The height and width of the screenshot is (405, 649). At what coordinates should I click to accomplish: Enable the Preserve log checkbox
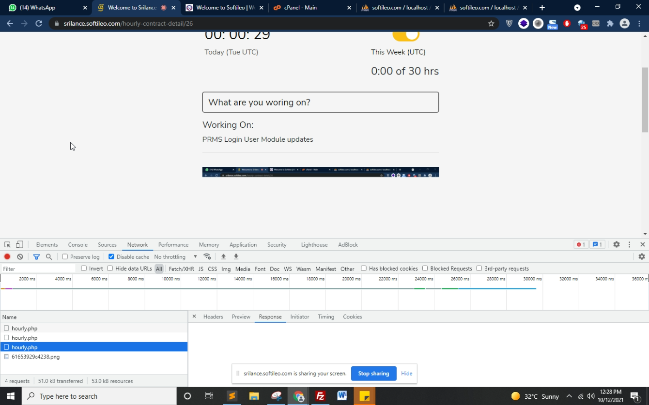pyautogui.click(x=65, y=257)
